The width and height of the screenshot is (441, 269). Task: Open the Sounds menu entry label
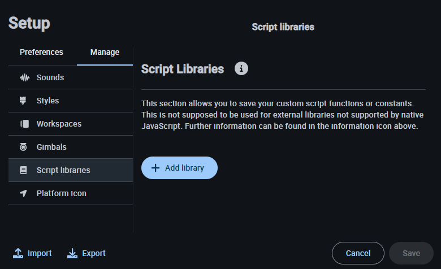point(50,77)
